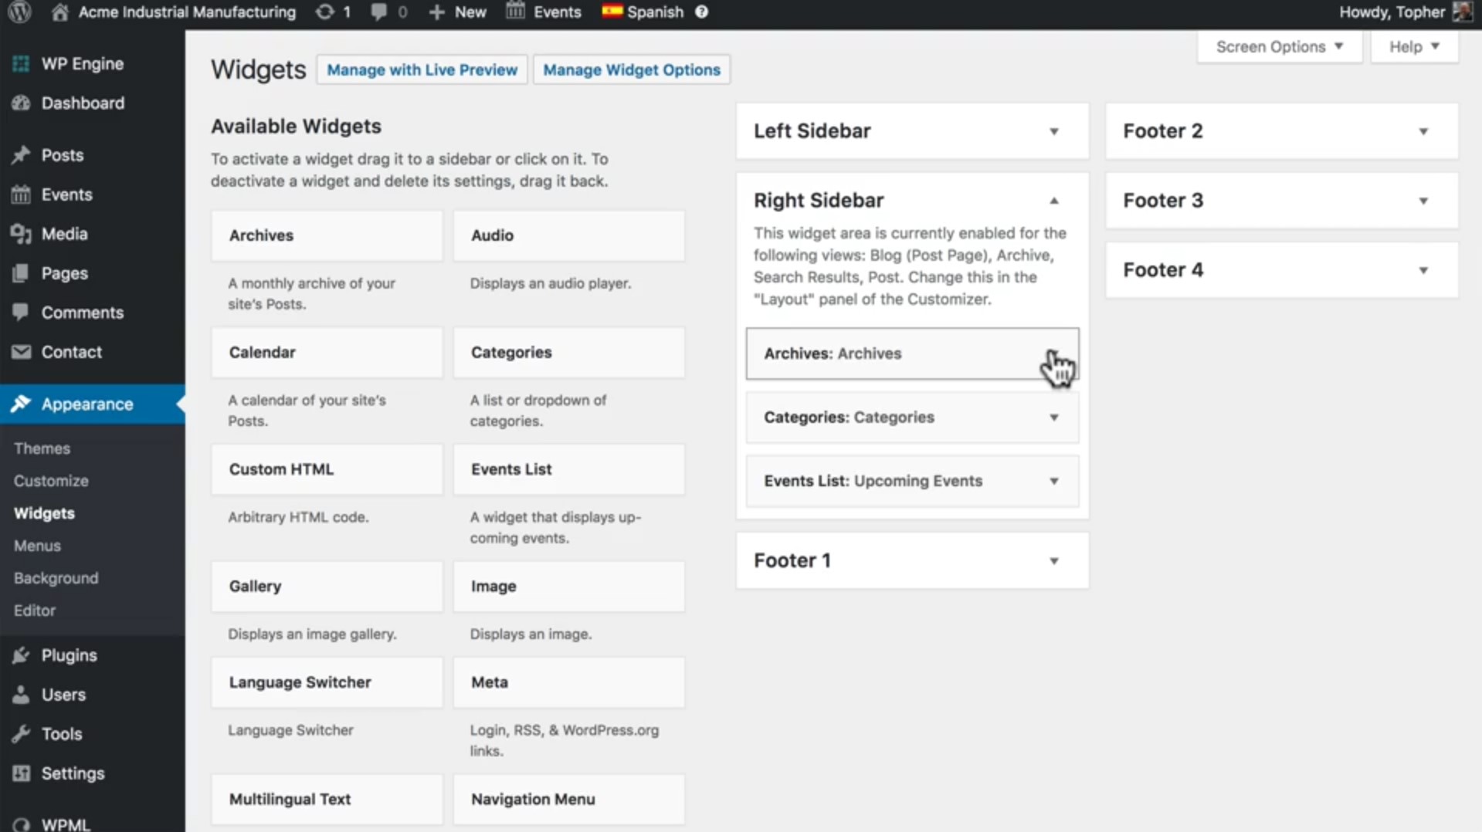Click the help question mark icon
This screenshot has height=832, width=1482.
point(701,12)
